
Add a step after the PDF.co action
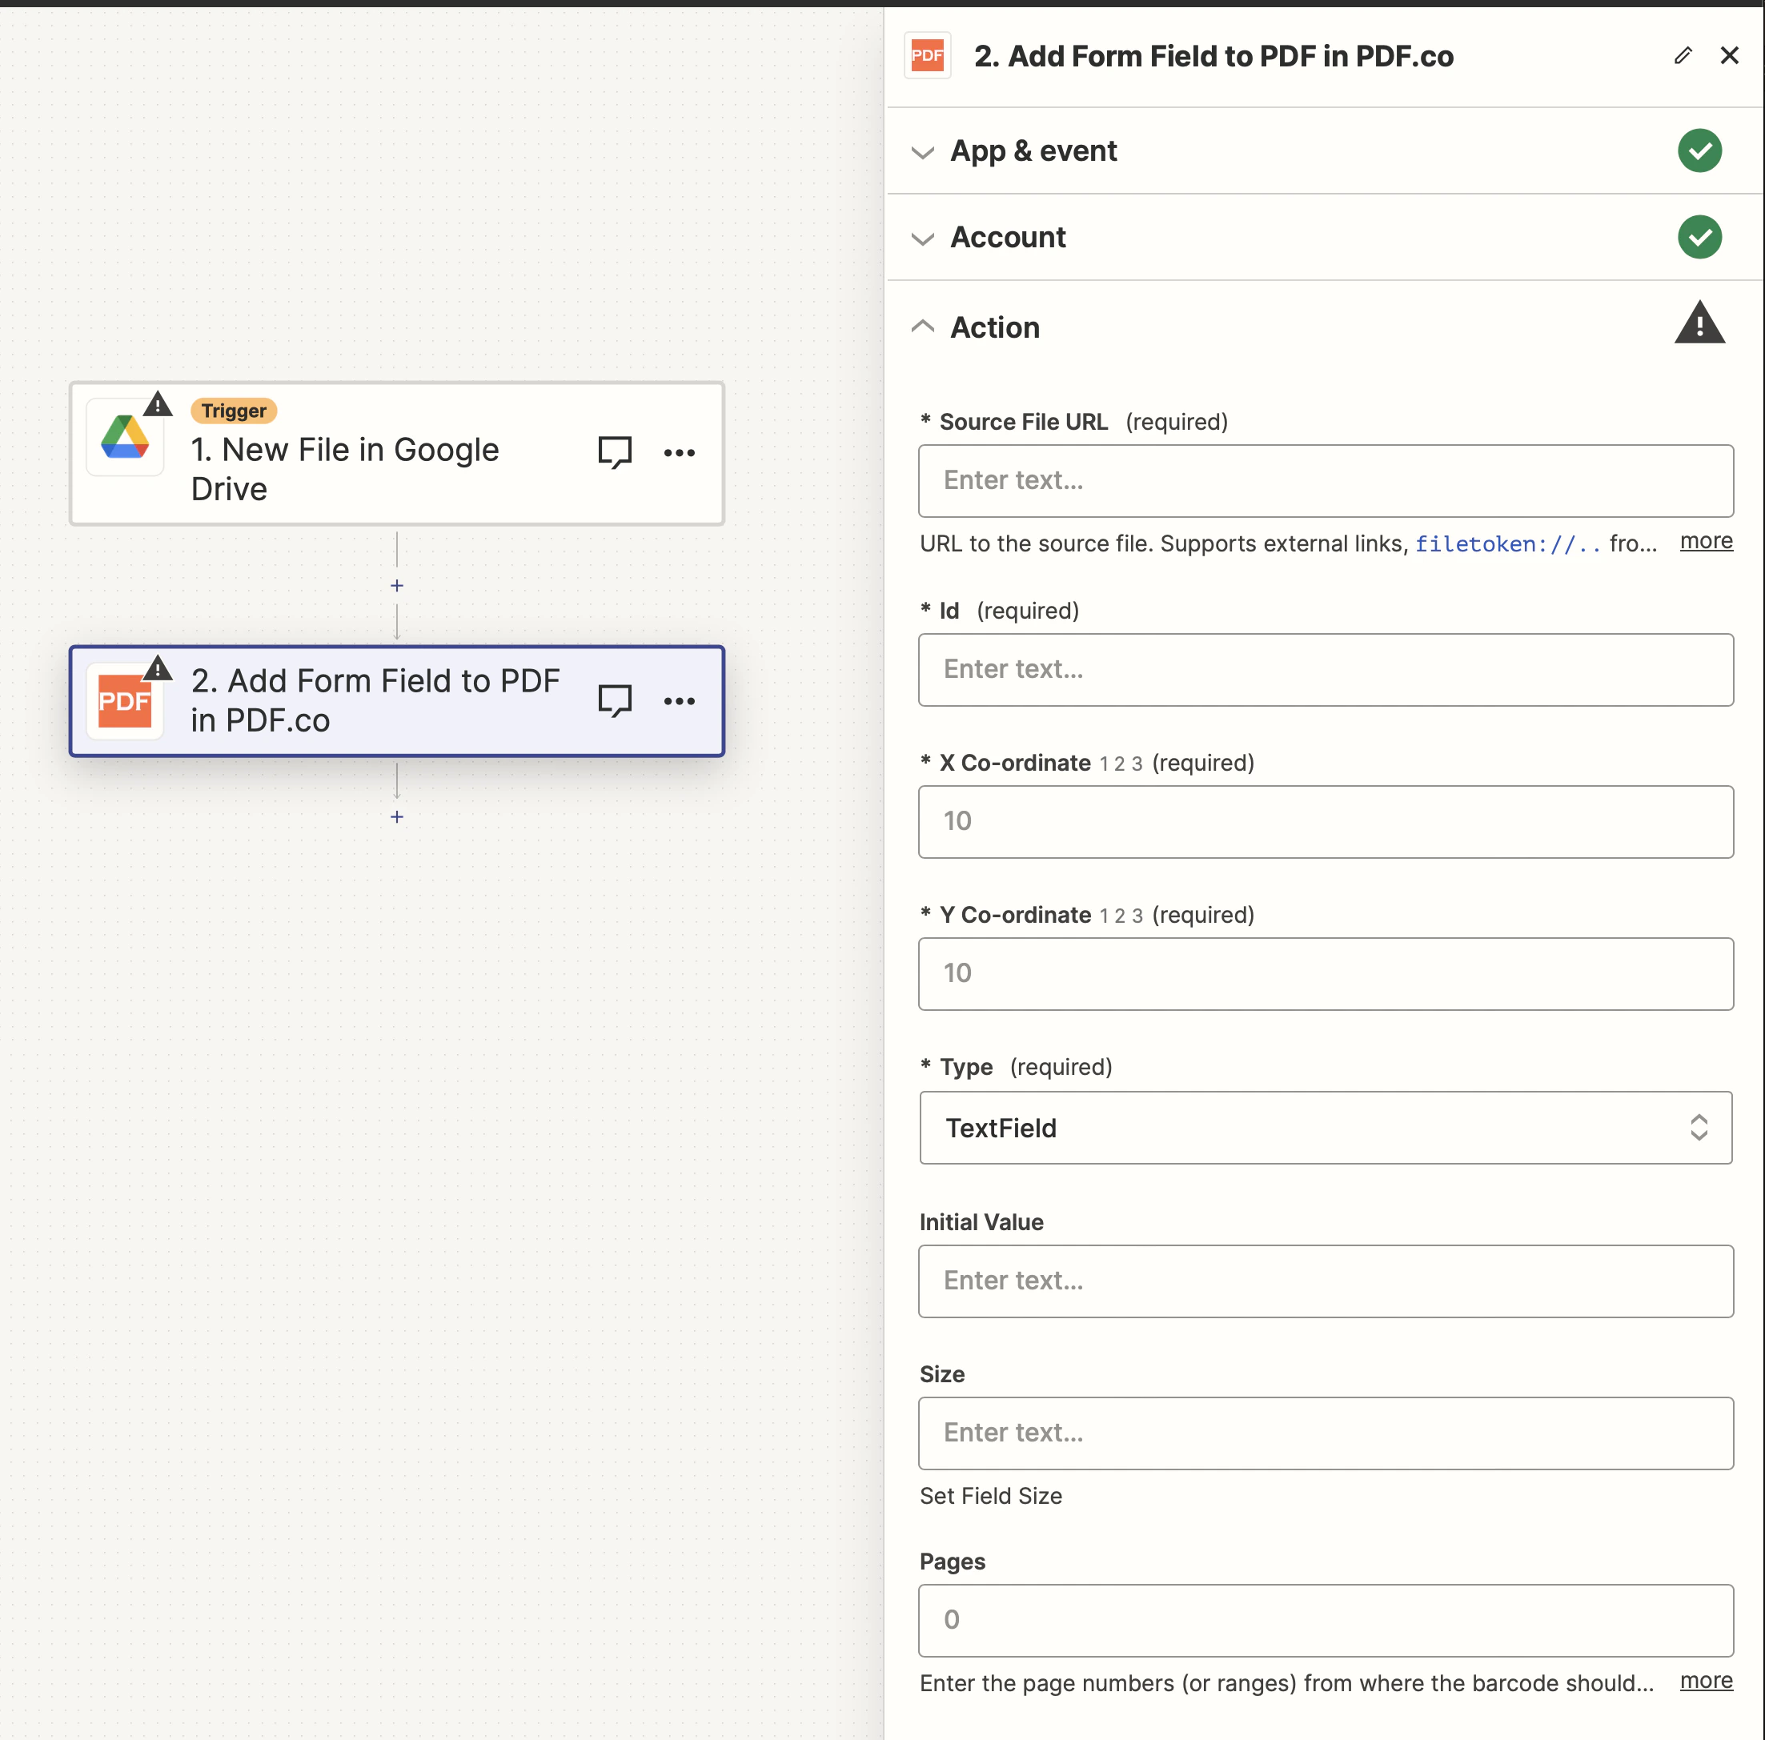point(396,816)
